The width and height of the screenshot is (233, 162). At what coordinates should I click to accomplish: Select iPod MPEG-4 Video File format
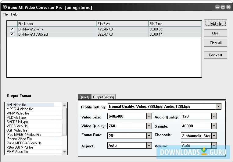tap(29, 135)
